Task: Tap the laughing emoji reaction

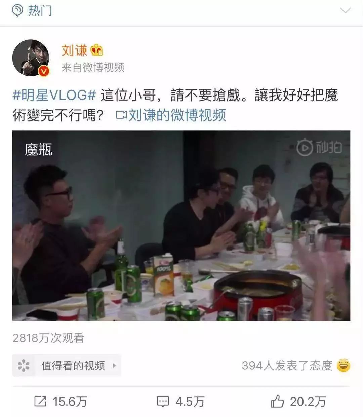Action: (343, 365)
